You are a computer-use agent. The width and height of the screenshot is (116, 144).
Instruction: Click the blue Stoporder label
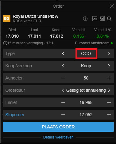pyautogui.click(x=15, y=115)
